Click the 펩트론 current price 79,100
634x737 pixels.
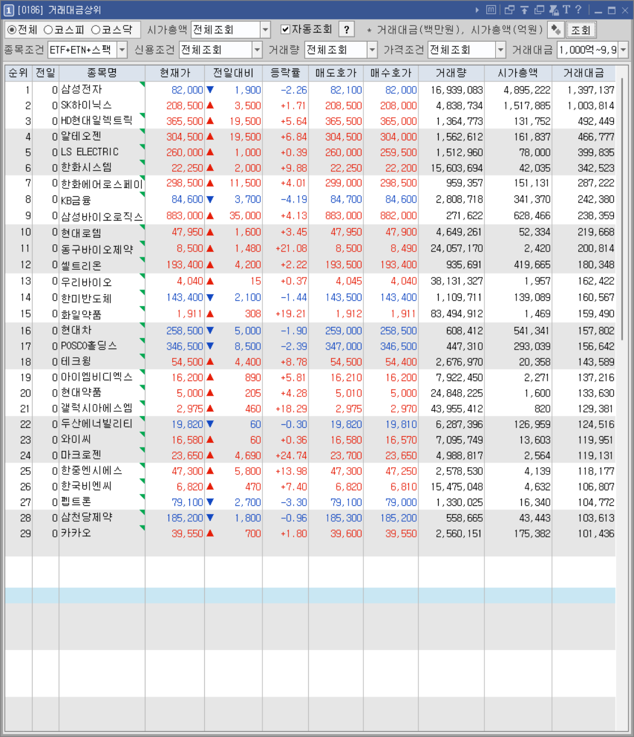pyautogui.click(x=188, y=502)
